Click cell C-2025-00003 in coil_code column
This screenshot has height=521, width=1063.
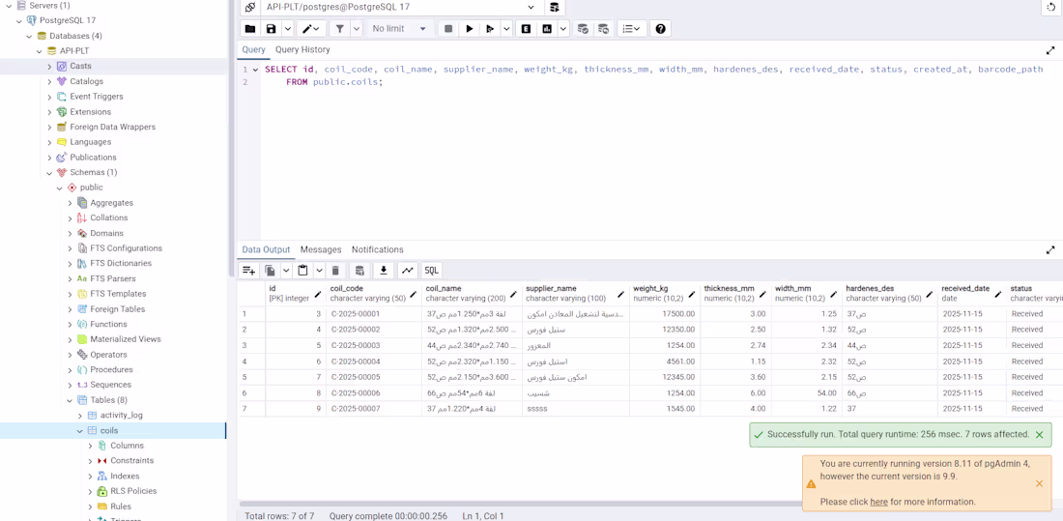pyautogui.click(x=374, y=346)
